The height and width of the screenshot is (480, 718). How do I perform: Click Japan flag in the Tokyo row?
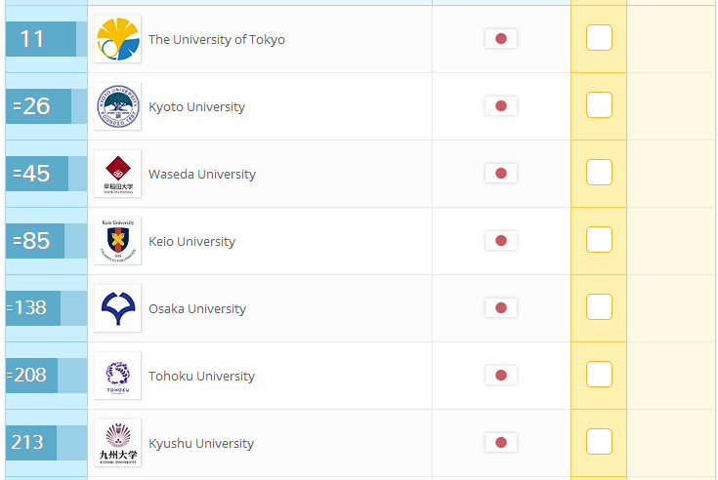coord(501,38)
